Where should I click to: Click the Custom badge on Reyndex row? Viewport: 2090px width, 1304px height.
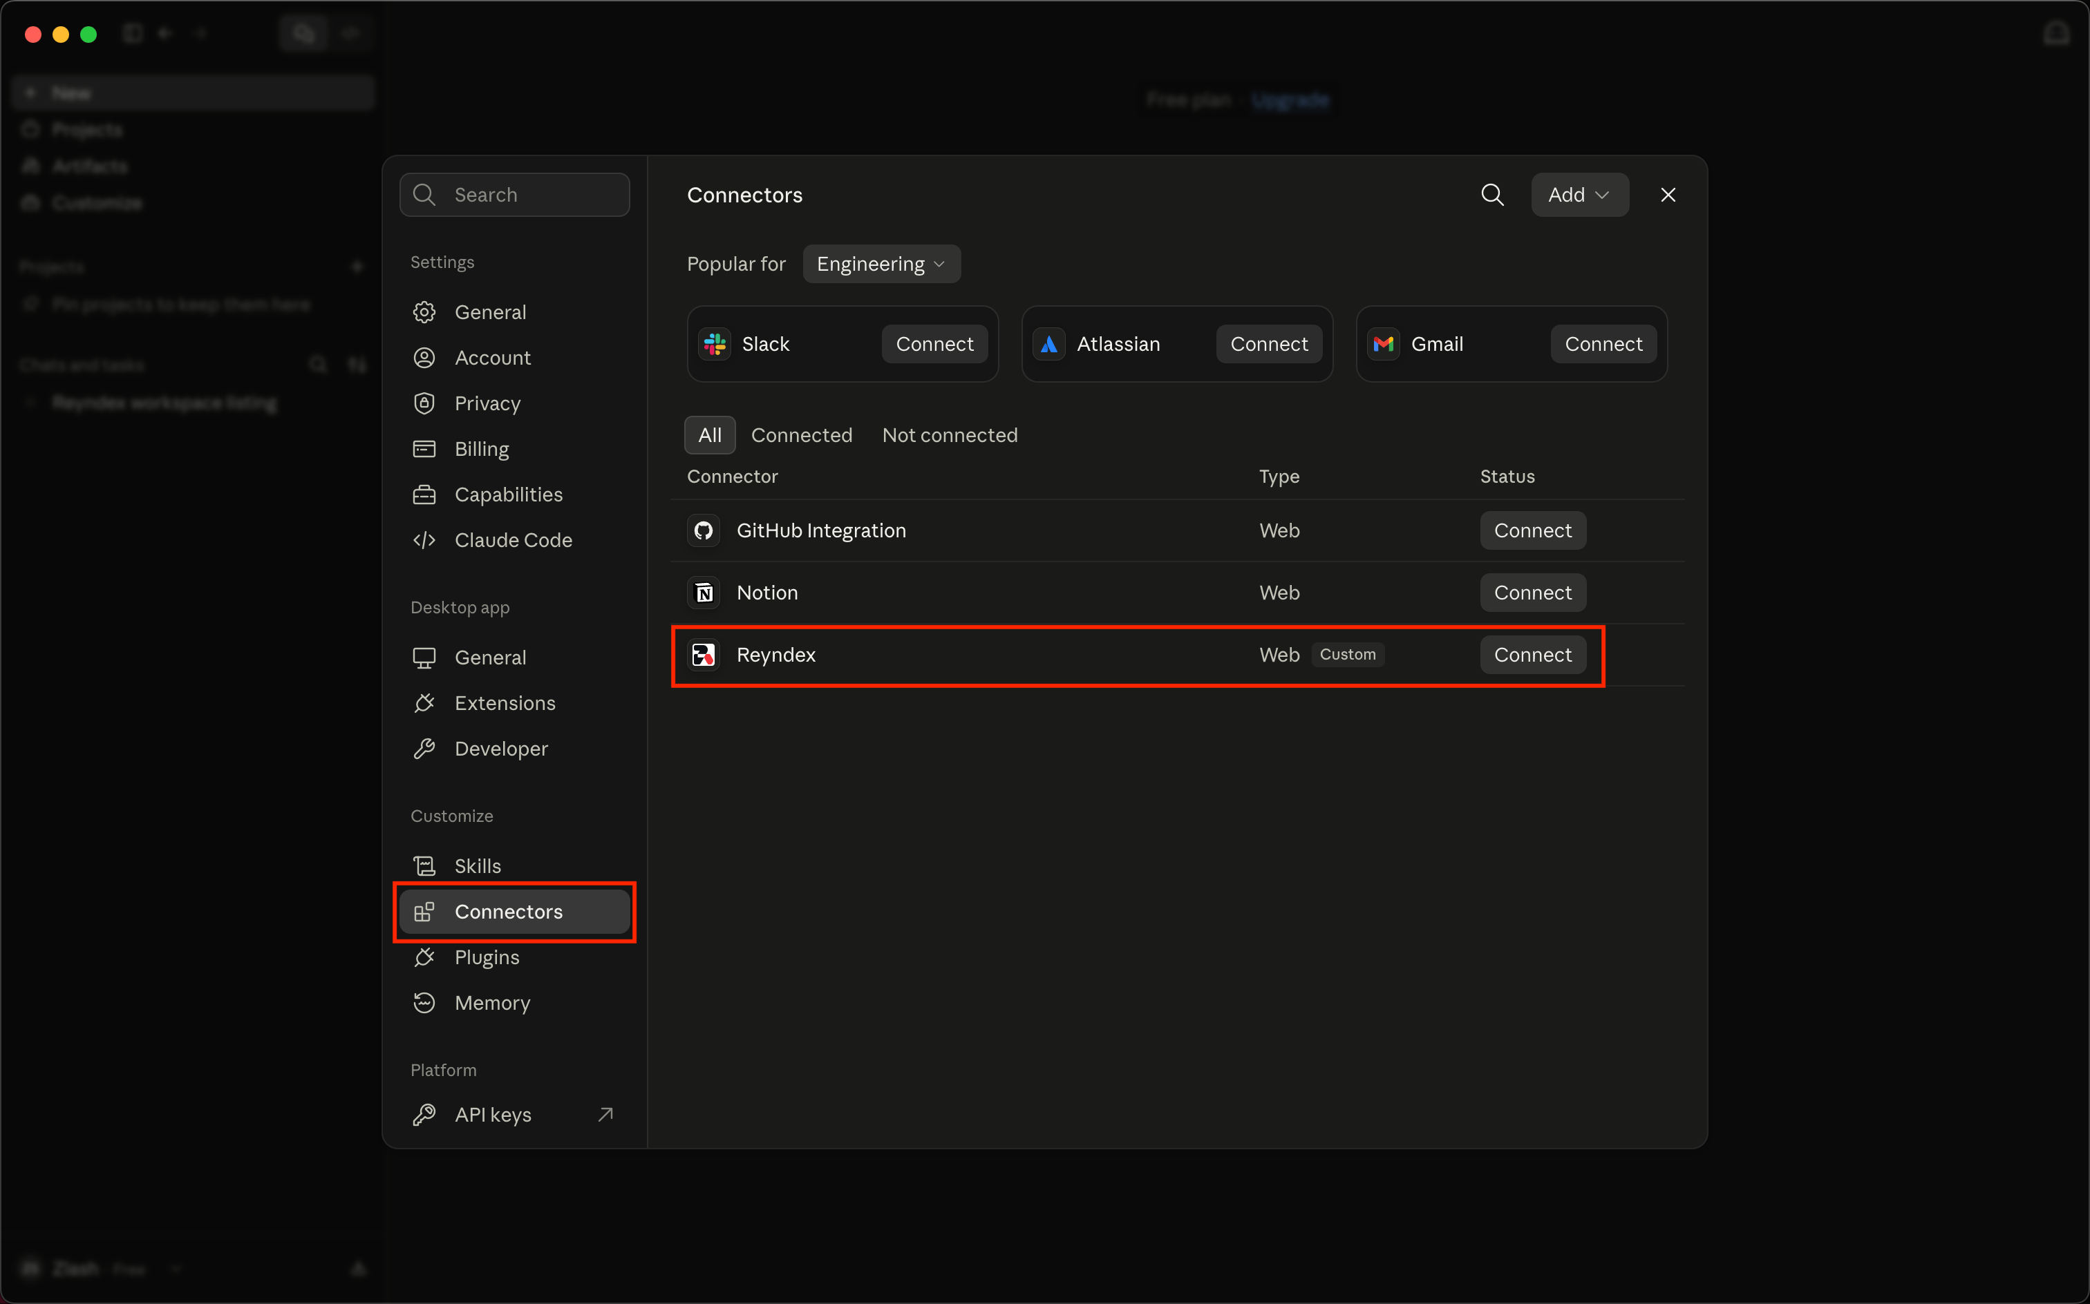(x=1347, y=655)
